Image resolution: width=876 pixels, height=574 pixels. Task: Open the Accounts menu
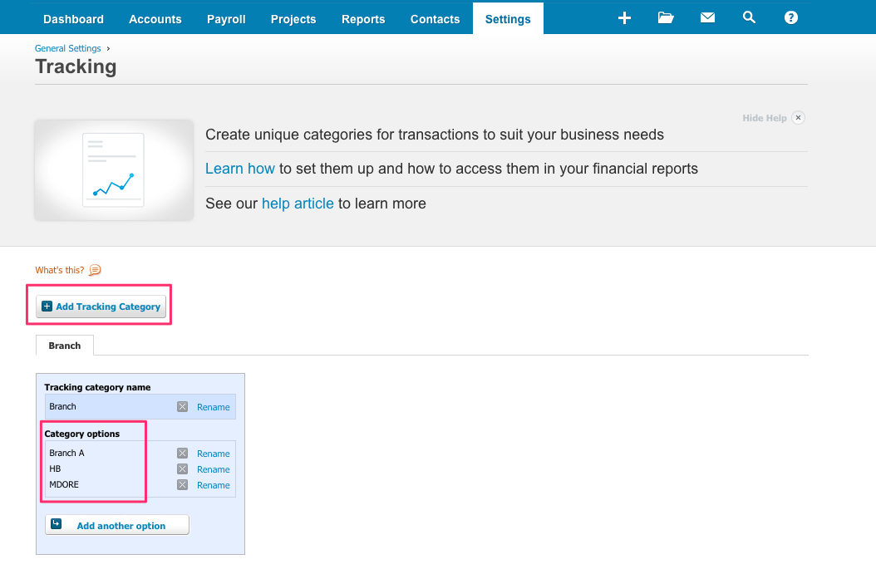coord(155,19)
